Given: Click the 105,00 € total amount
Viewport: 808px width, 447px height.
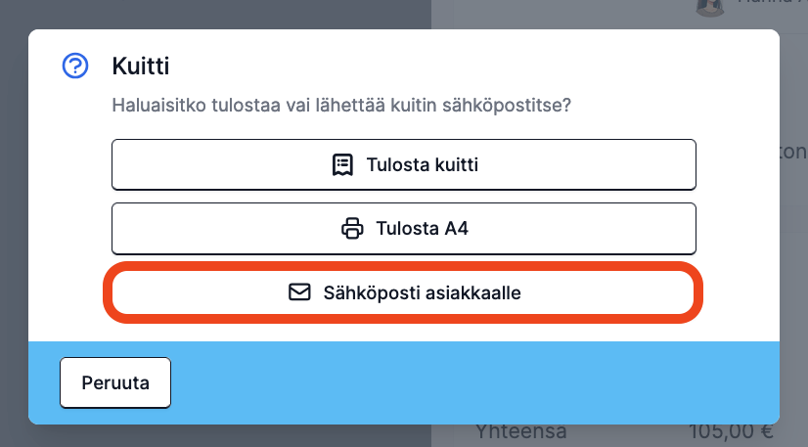Looking at the screenshot, I should [x=732, y=432].
